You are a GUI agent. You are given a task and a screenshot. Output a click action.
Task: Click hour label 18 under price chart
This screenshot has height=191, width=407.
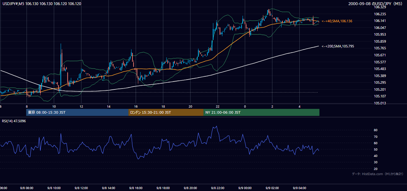pyautogui.click(x=163, y=106)
